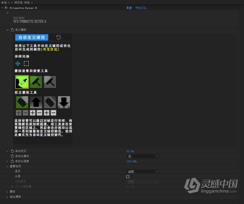Click the 100.00% 去伪化强度 value
244x204 pixels.
pyautogui.click(x=131, y=161)
